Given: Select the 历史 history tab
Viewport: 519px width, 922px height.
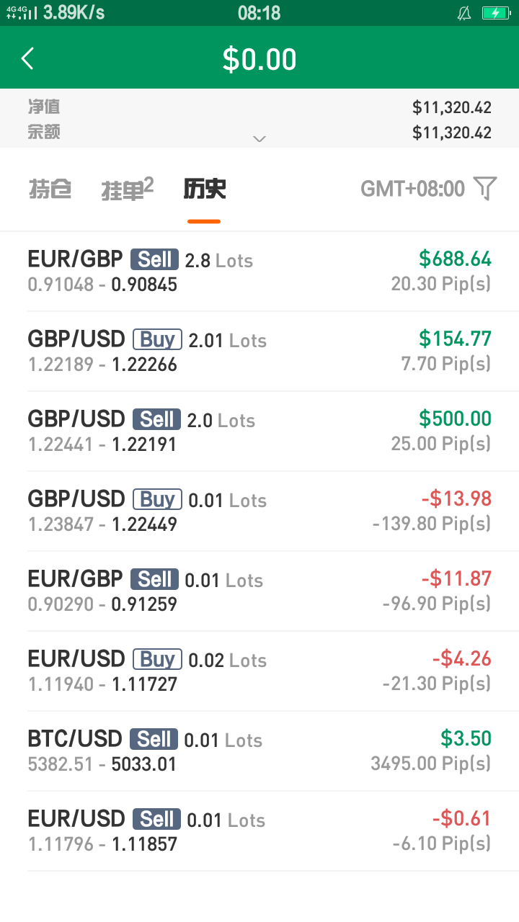Looking at the screenshot, I should point(204,189).
